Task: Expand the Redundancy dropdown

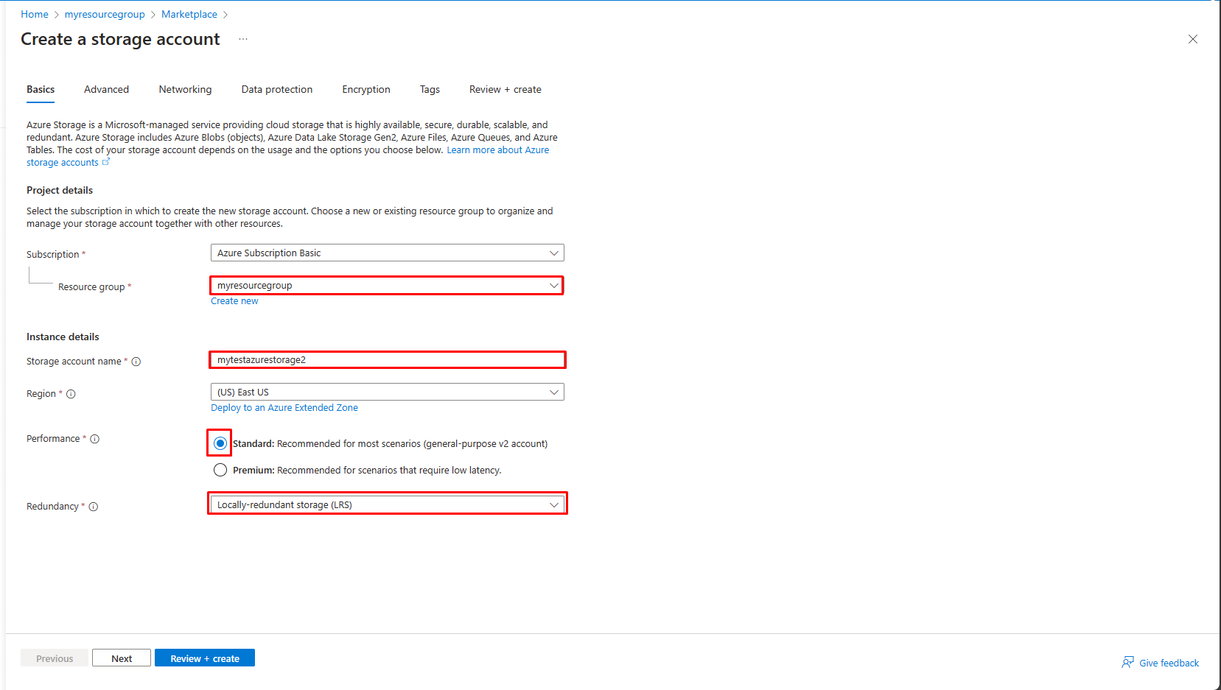Action: point(387,505)
